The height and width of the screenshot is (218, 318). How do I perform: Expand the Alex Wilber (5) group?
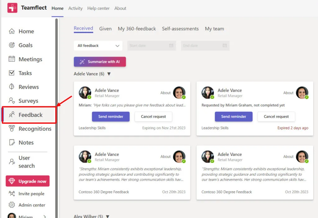[x=108, y=216]
